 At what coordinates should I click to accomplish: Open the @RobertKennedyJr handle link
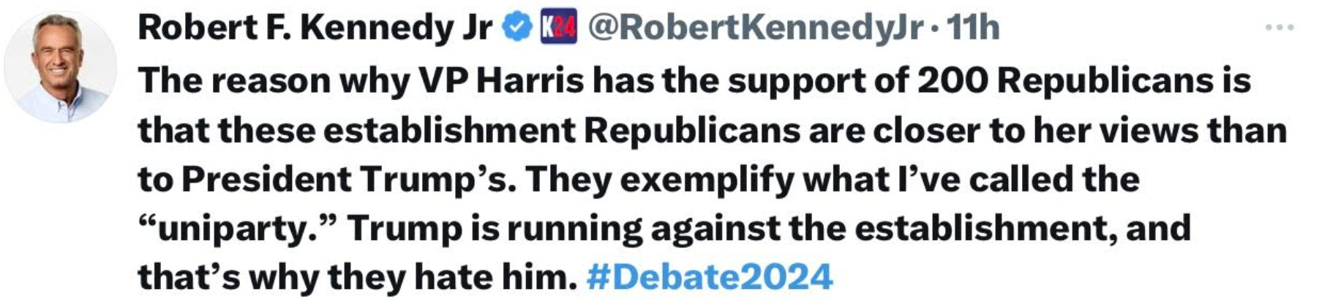756,28
